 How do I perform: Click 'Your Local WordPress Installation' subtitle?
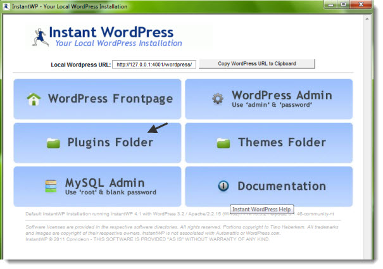pyautogui.click(x=118, y=43)
